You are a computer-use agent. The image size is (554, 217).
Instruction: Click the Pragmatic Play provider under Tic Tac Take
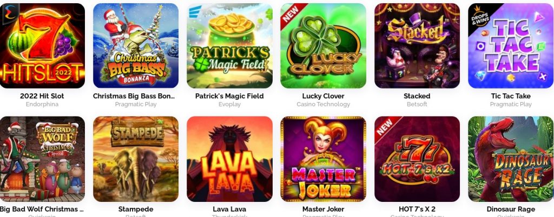[511, 104]
